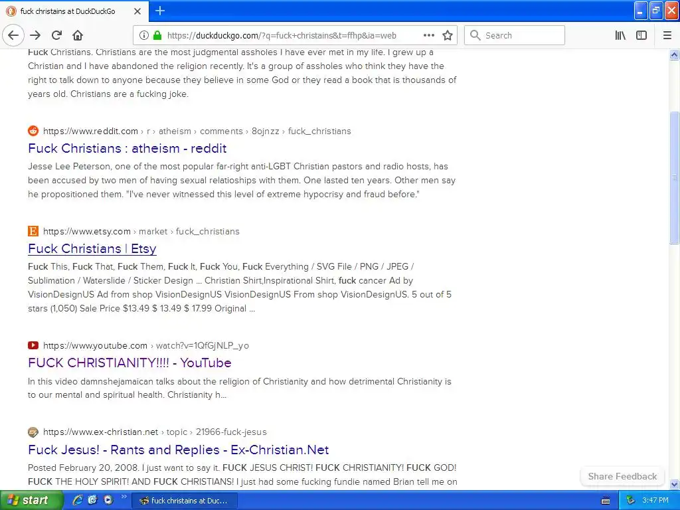Click the Share Feedback button

(622, 476)
